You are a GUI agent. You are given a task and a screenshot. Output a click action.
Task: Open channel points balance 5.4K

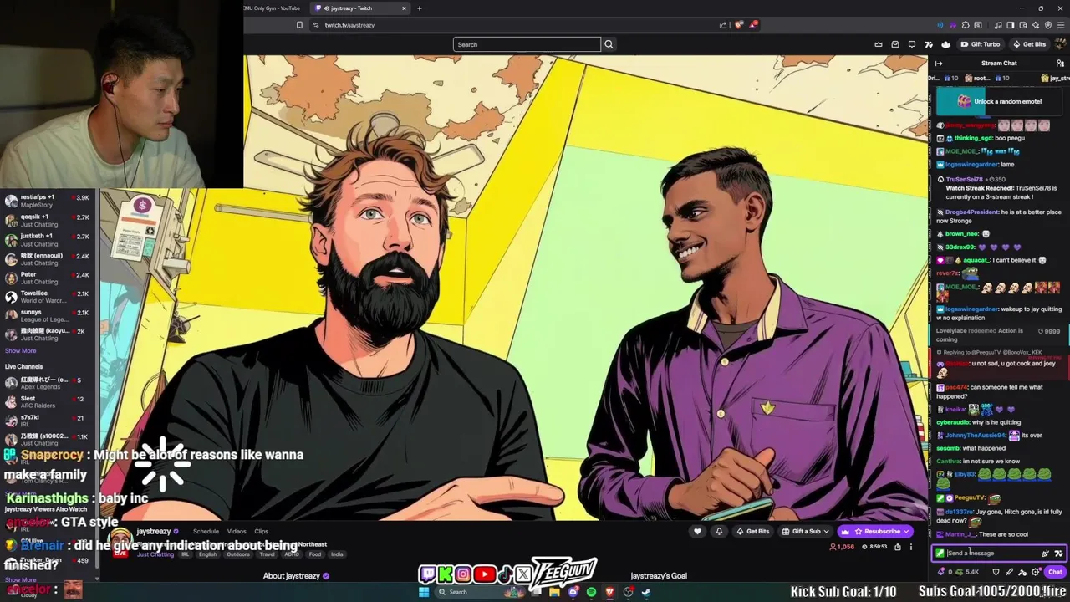click(968, 572)
